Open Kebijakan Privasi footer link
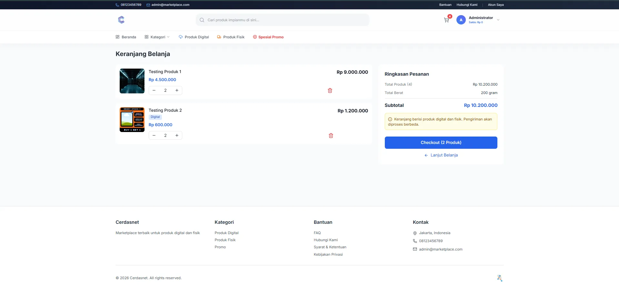Viewport: 619px width, 294px height. pyautogui.click(x=328, y=254)
